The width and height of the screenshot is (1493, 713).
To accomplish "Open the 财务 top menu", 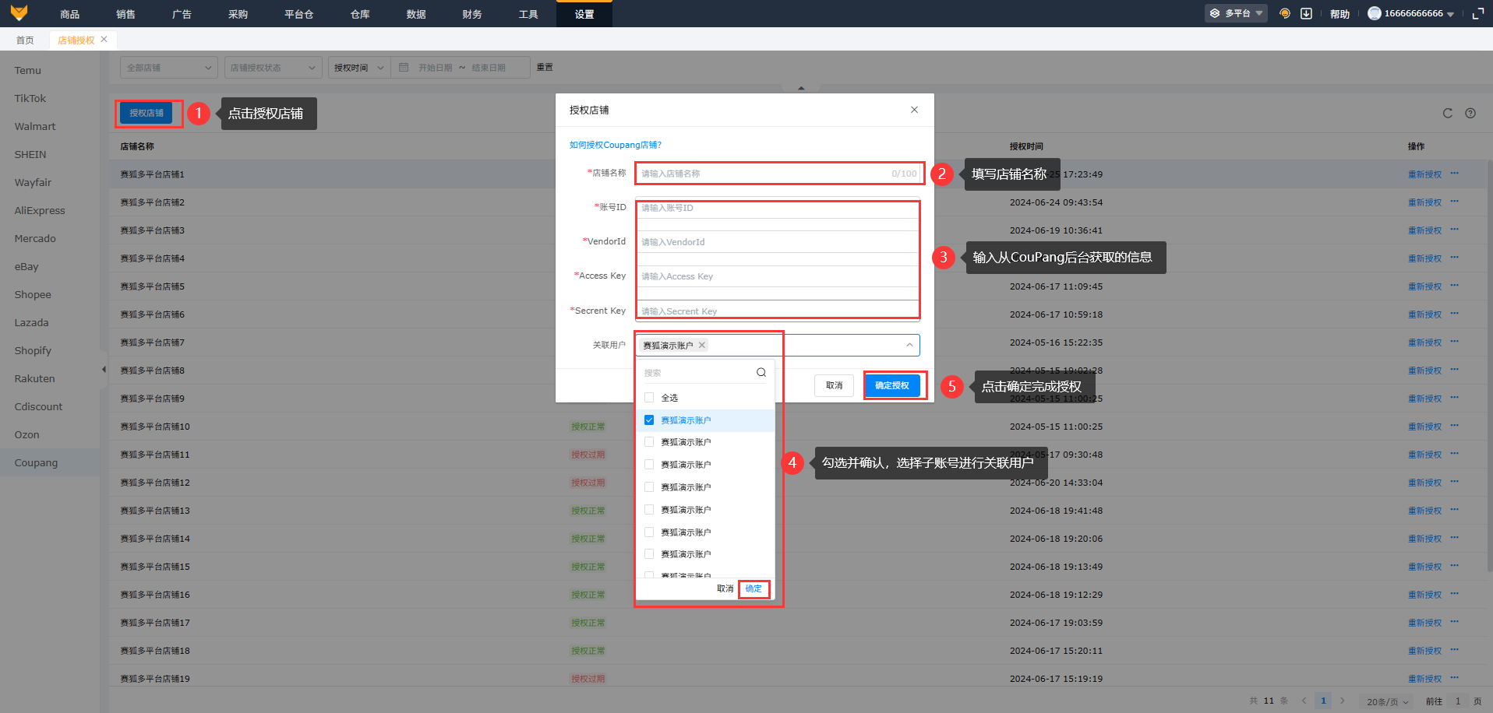I will [x=471, y=14].
